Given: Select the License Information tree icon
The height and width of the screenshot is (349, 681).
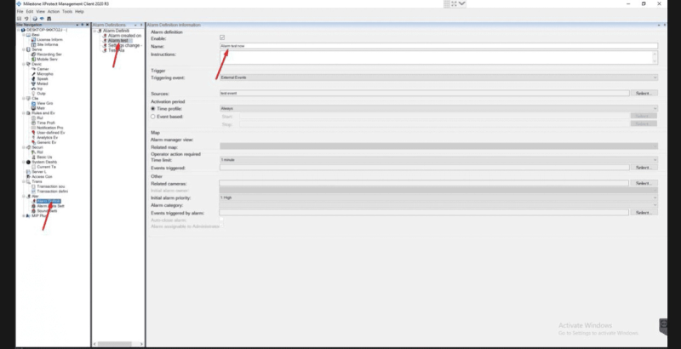Looking at the screenshot, I should click(33, 39).
